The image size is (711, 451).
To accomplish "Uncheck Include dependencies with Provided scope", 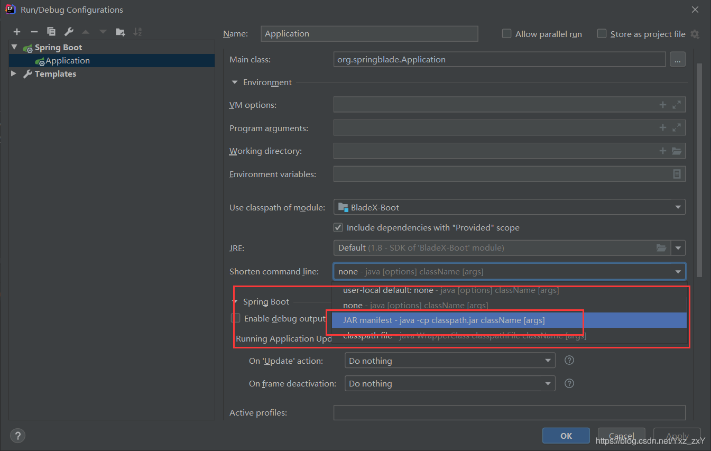I will click(338, 227).
